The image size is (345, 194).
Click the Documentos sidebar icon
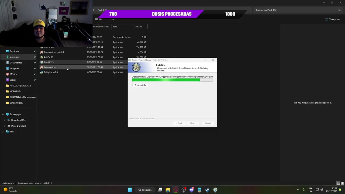pos(8,63)
